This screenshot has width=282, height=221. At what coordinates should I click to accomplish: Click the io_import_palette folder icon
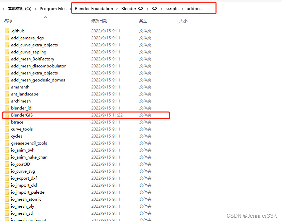pyautogui.click(x=7, y=192)
